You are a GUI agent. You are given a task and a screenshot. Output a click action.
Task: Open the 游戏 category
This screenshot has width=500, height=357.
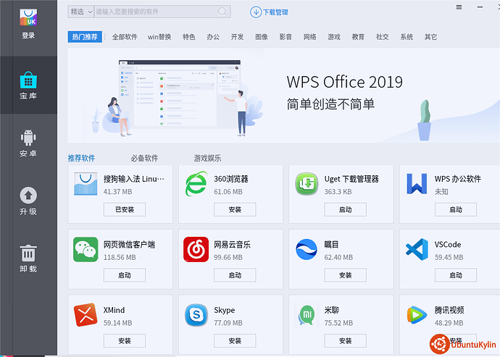[334, 37]
